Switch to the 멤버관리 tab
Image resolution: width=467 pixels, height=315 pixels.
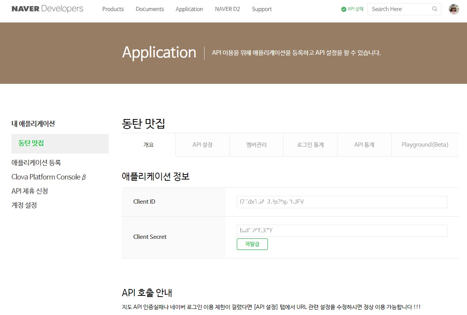pos(257,145)
